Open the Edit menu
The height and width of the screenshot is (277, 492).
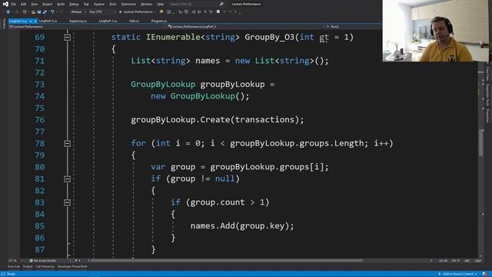click(24, 4)
